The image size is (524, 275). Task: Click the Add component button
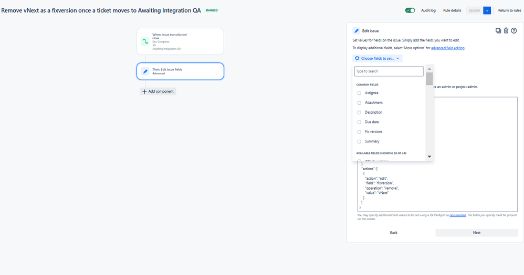(158, 91)
